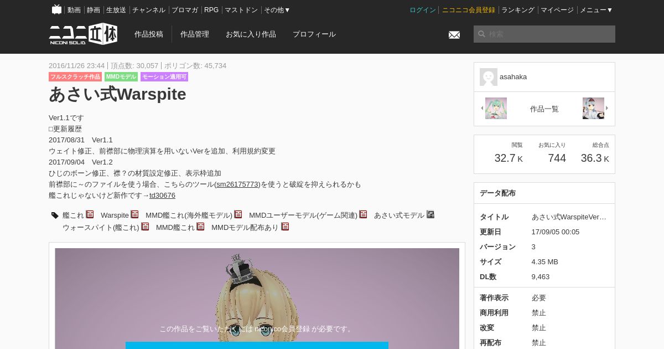Select 作品投稿 tab
This screenshot has width=664, height=349.
click(149, 34)
